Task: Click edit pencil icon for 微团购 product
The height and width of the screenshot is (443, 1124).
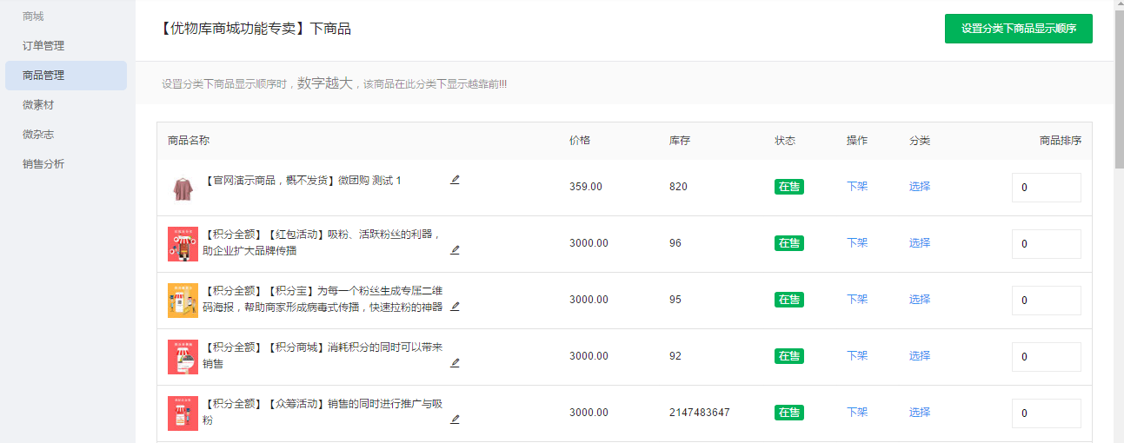Action: pyautogui.click(x=455, y=180)
